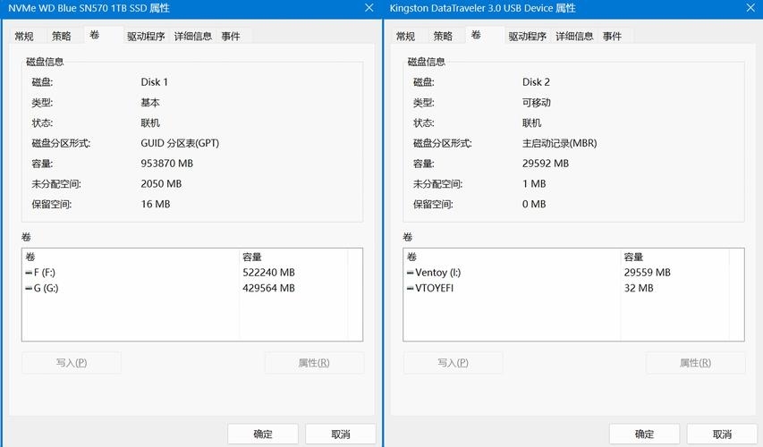Open 策略 tab in WD Blue SN570 window
The image size is (763, 447).
pos(62,36)
